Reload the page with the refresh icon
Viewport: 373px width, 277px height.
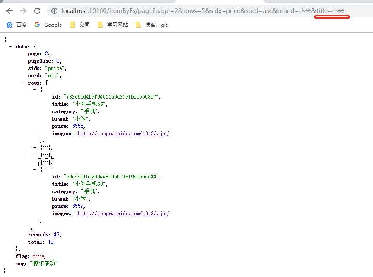coord(37,11)
